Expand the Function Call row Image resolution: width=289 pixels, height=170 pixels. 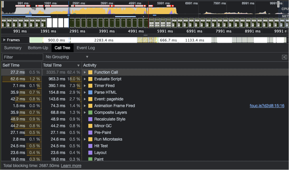tap(85, 72)
